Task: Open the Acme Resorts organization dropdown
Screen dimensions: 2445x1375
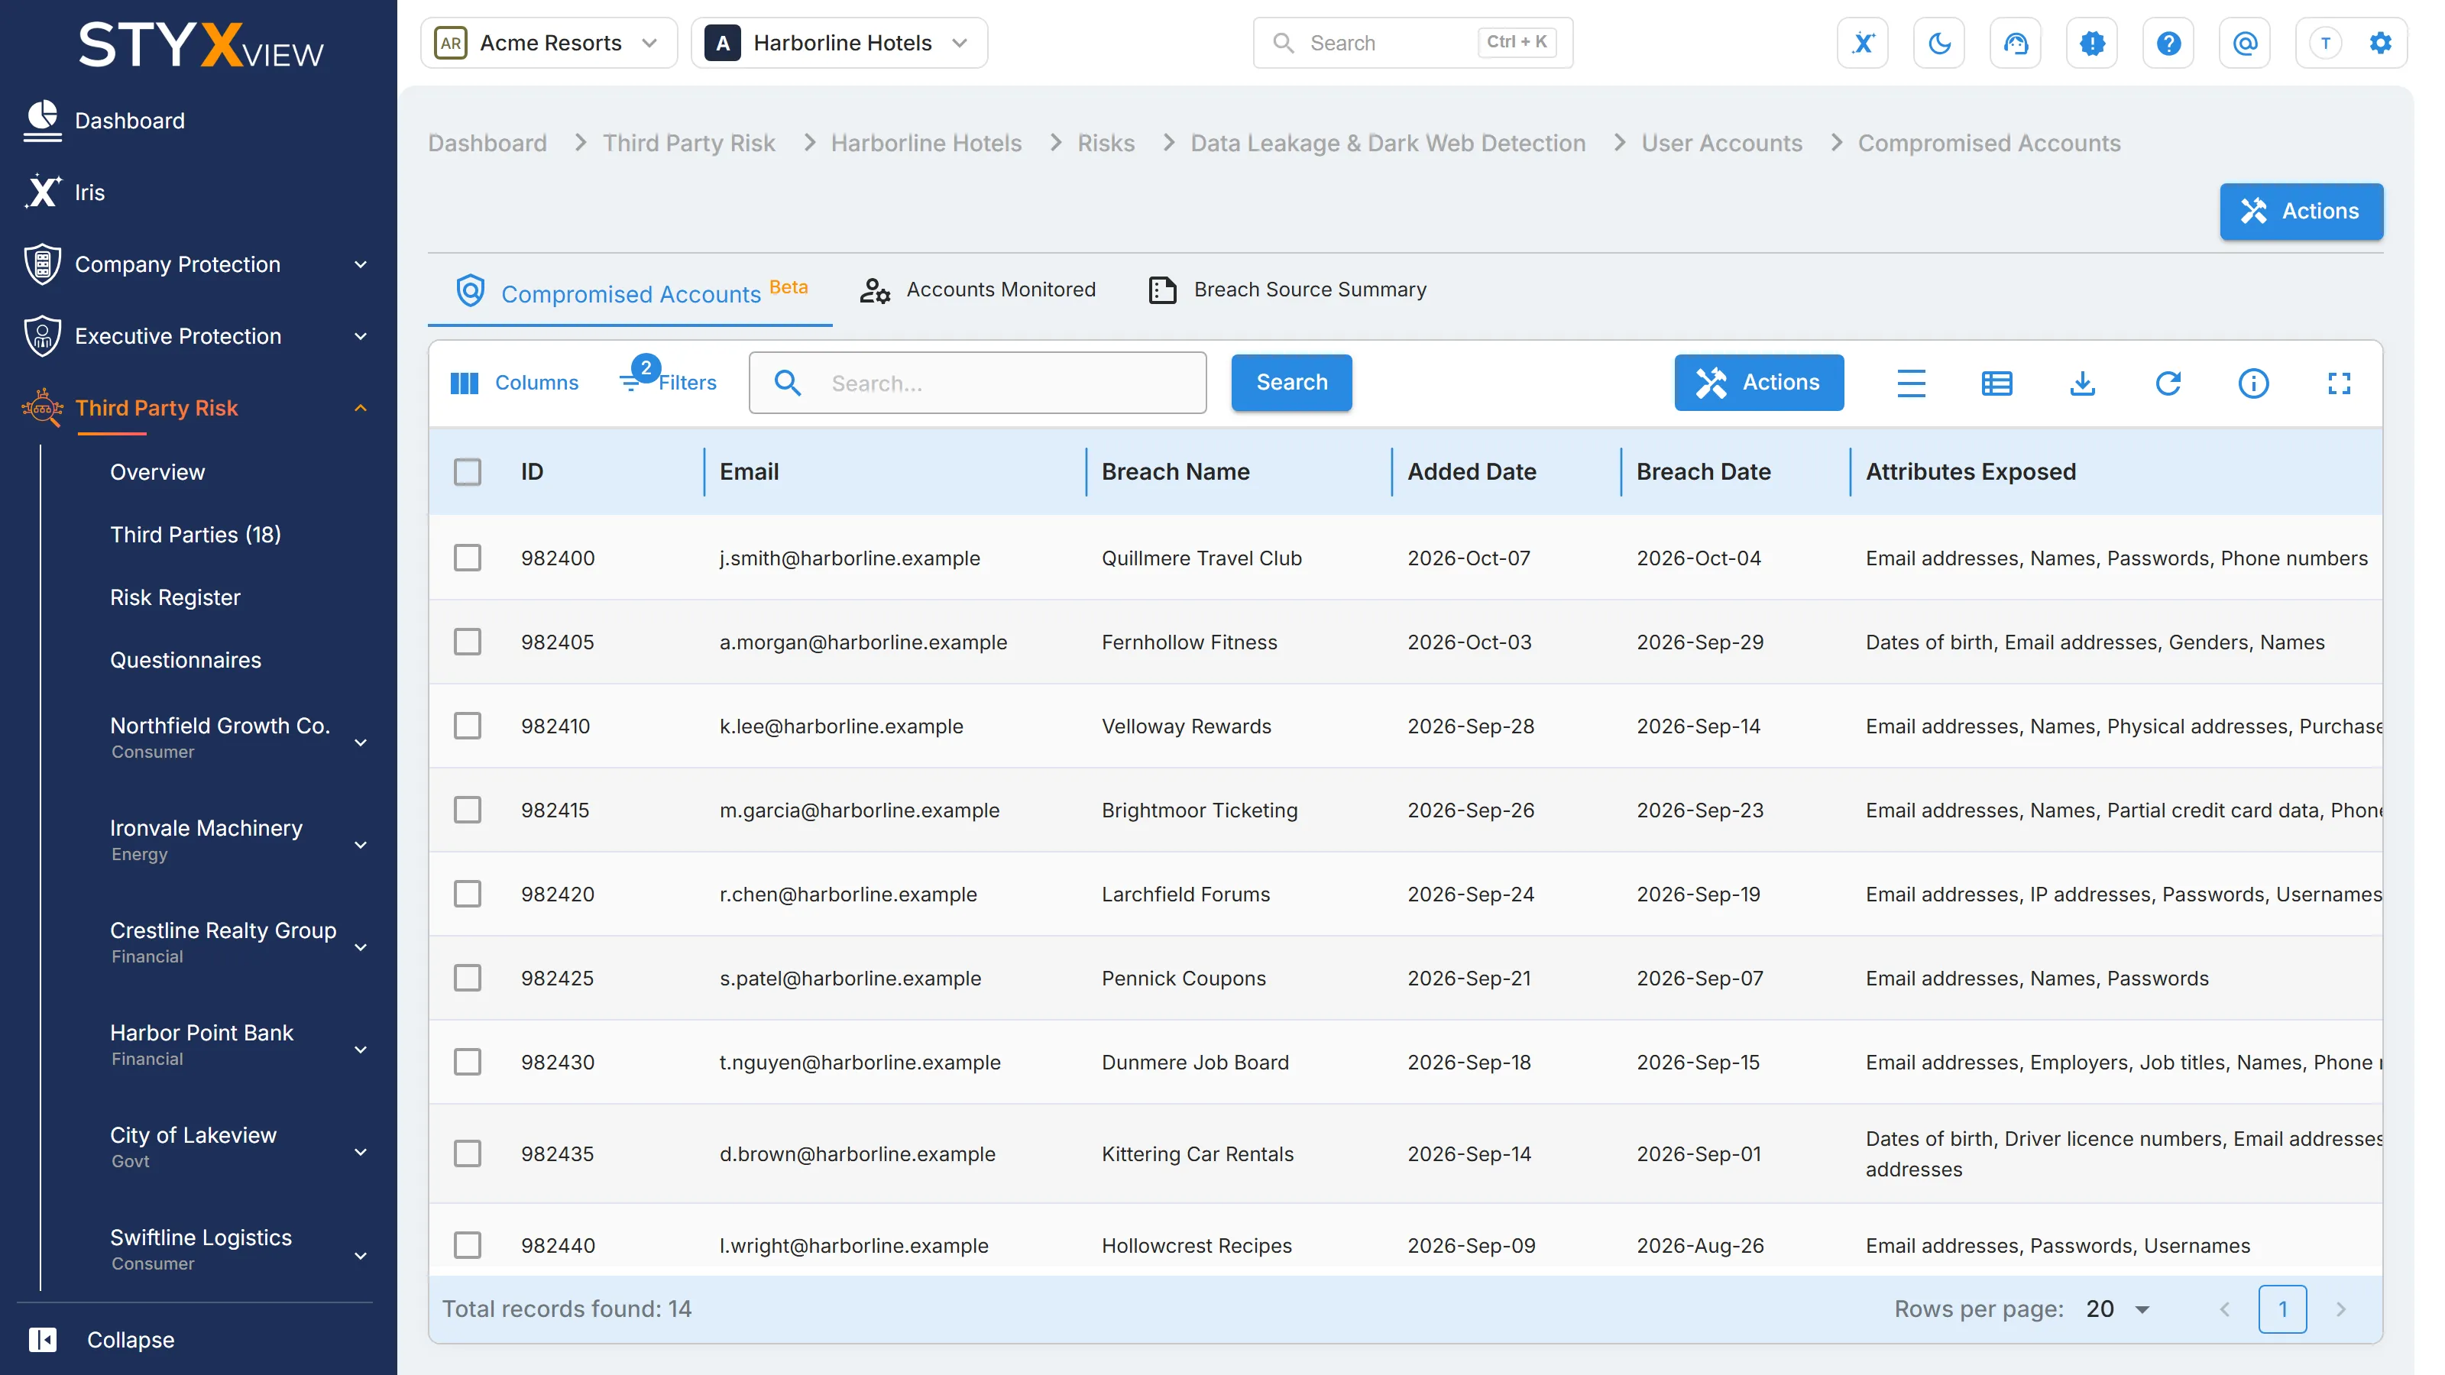Action: [549, 43]
